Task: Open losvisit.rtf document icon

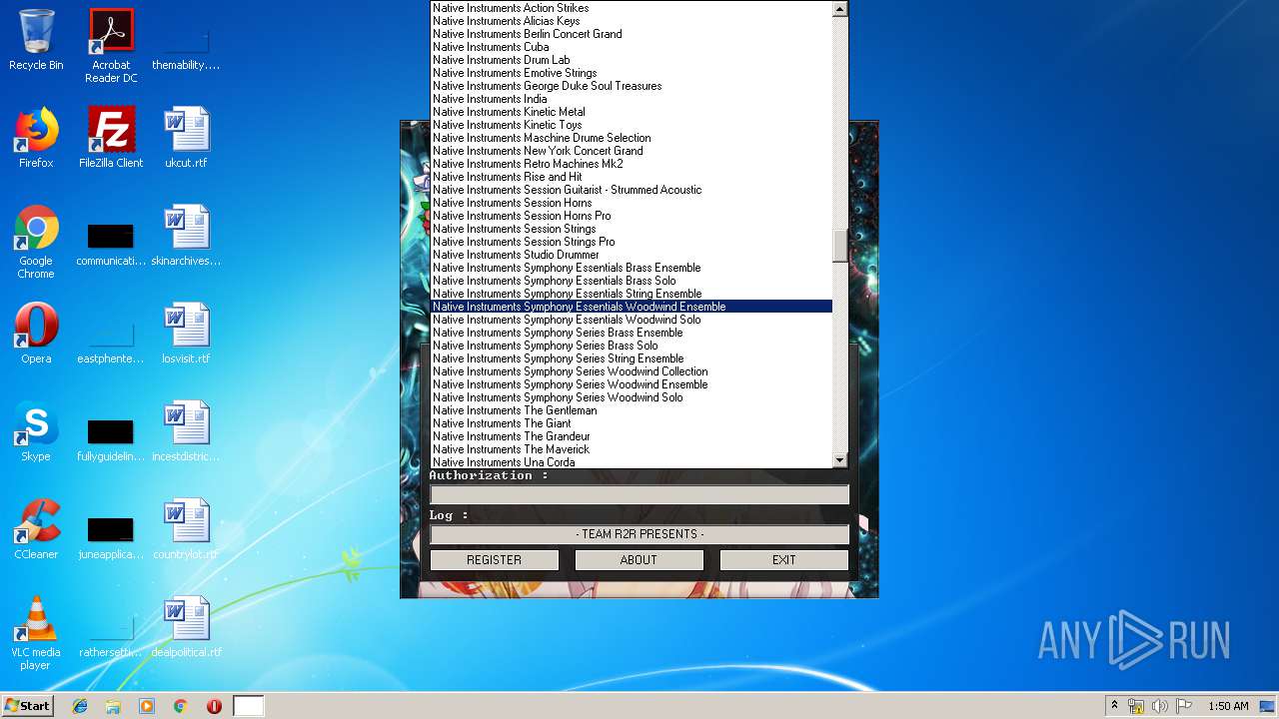Action: 186,334
